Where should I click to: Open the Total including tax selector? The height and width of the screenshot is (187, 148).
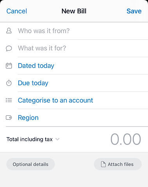tap(33, 139)
